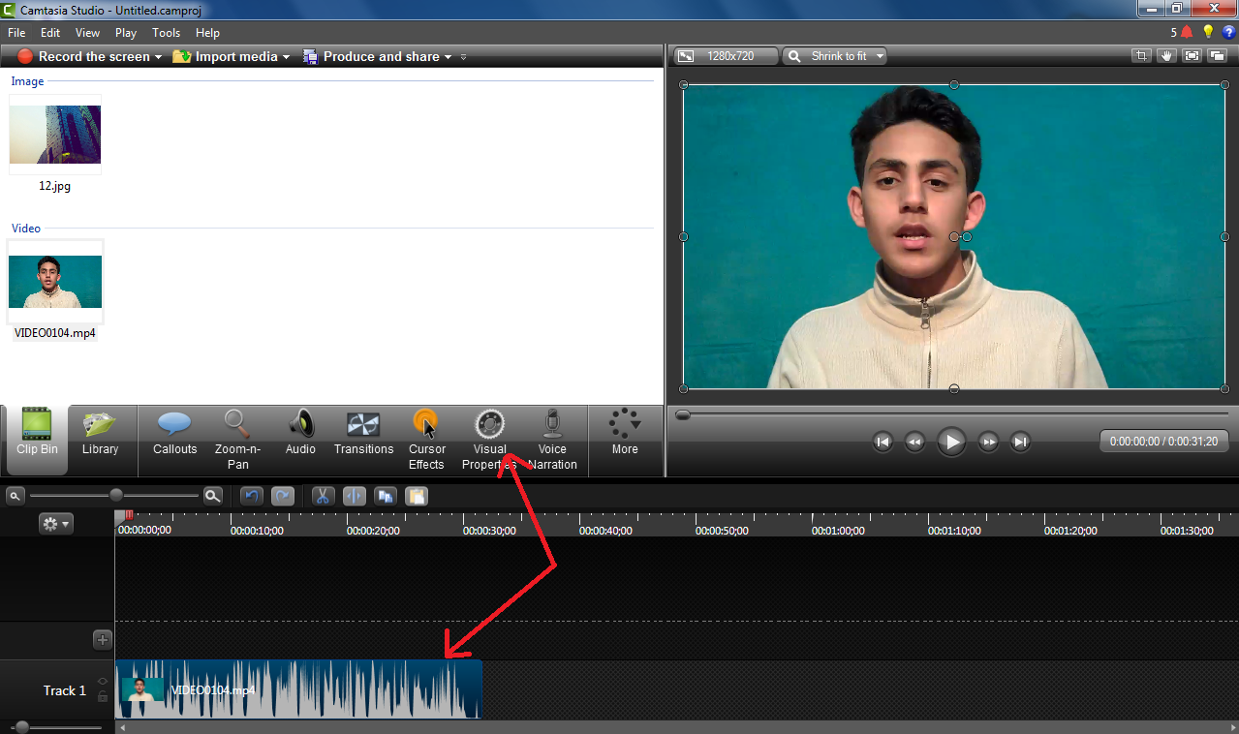Open the Tools menu
This screenshot has height=734, width=1239.
coord(166,33)
